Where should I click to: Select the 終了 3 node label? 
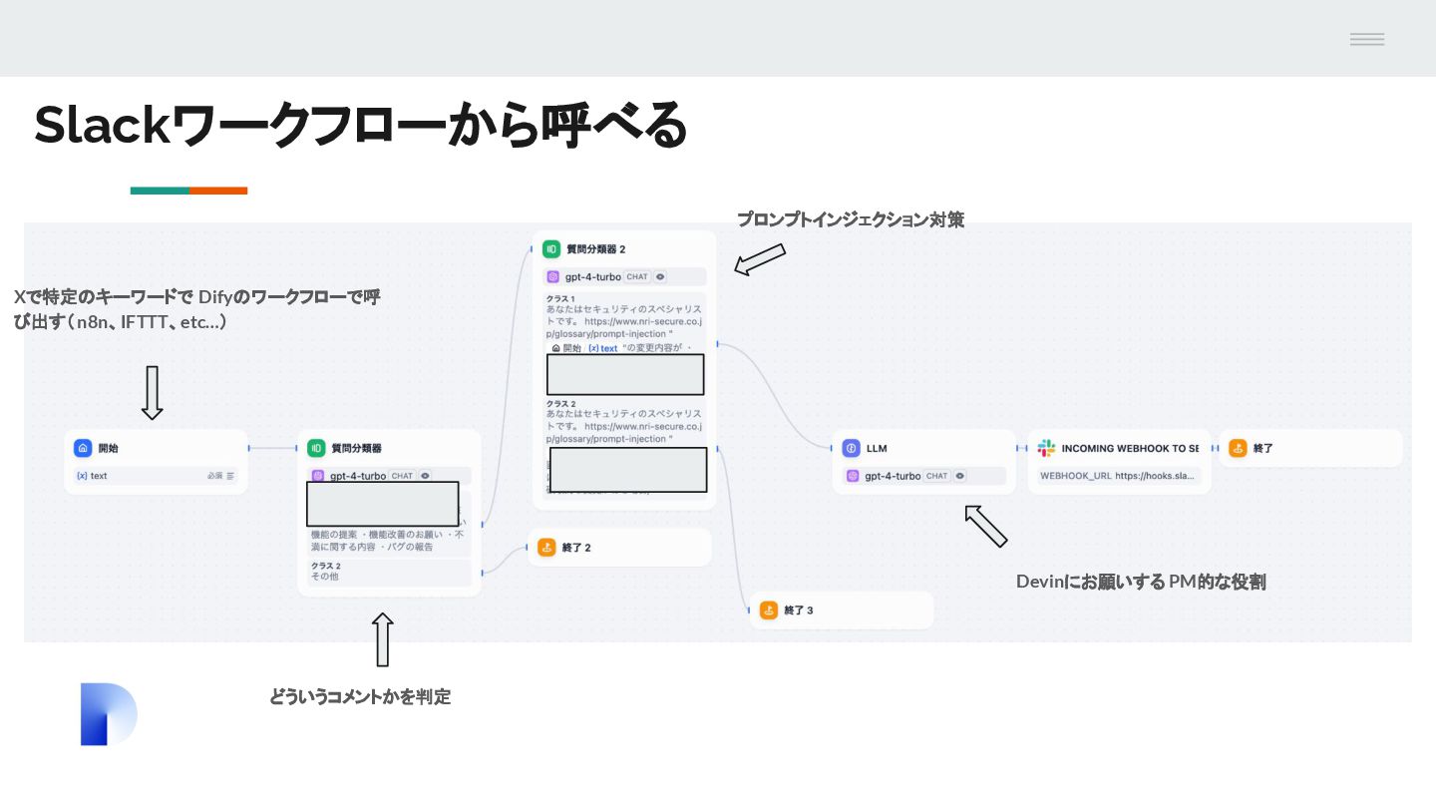799,610
